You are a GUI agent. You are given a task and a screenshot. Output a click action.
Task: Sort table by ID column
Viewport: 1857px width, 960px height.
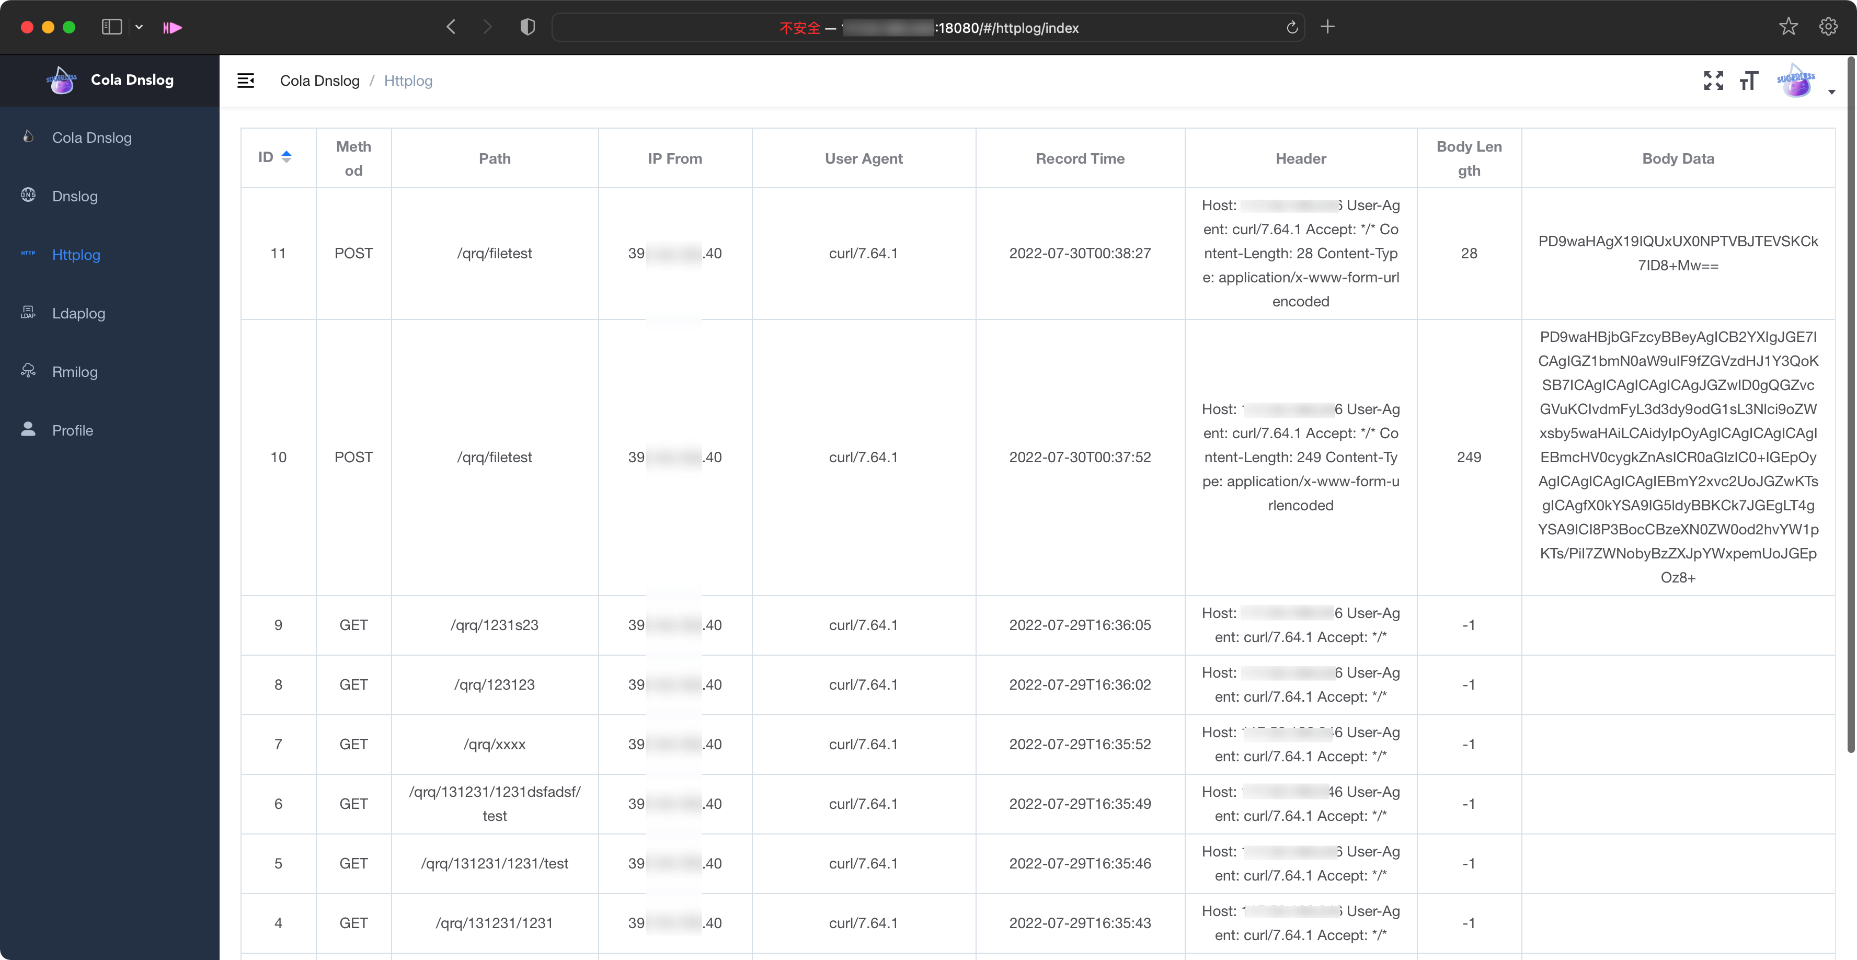pyautogui.click(x=286, y=157)
